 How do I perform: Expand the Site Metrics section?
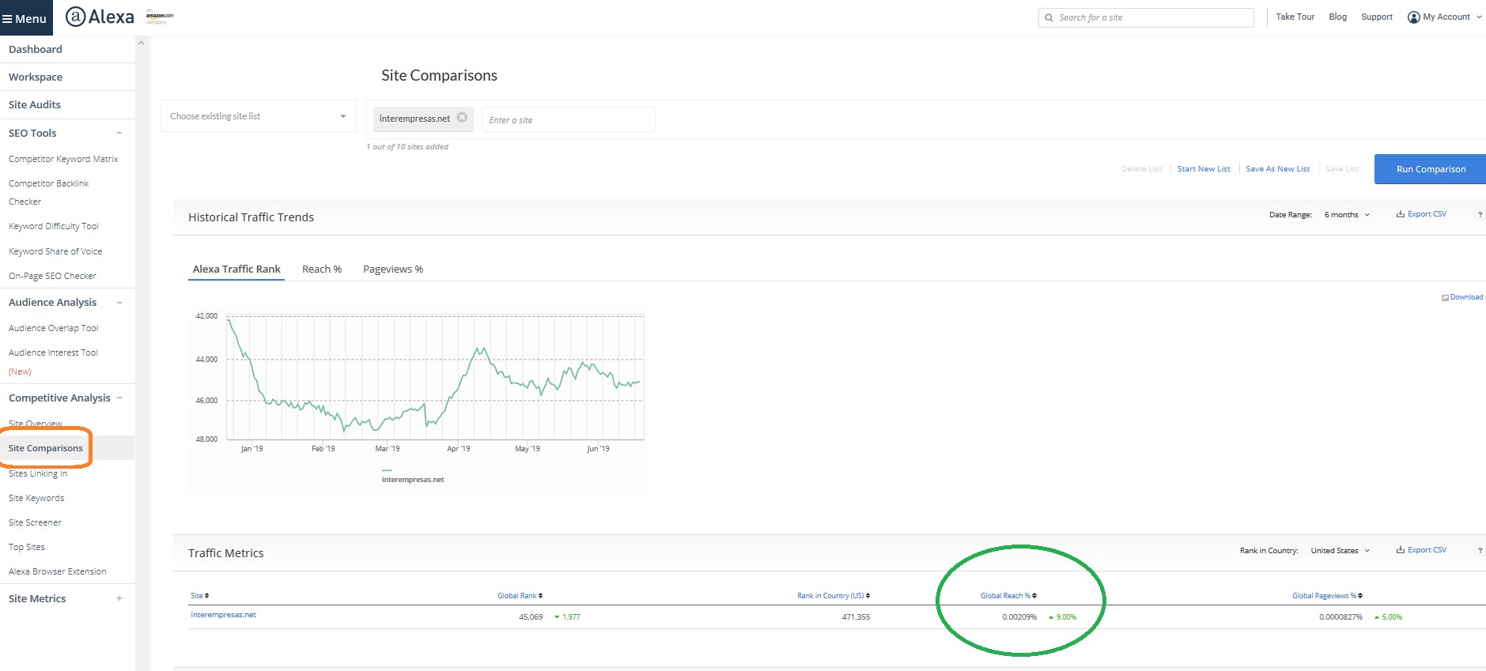119,598
